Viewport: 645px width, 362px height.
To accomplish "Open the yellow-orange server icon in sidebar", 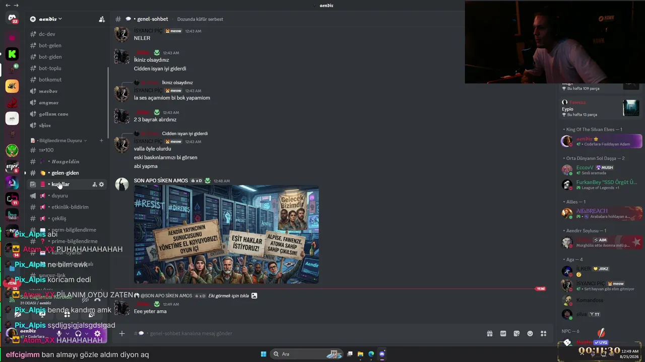I will coord(12,86).
